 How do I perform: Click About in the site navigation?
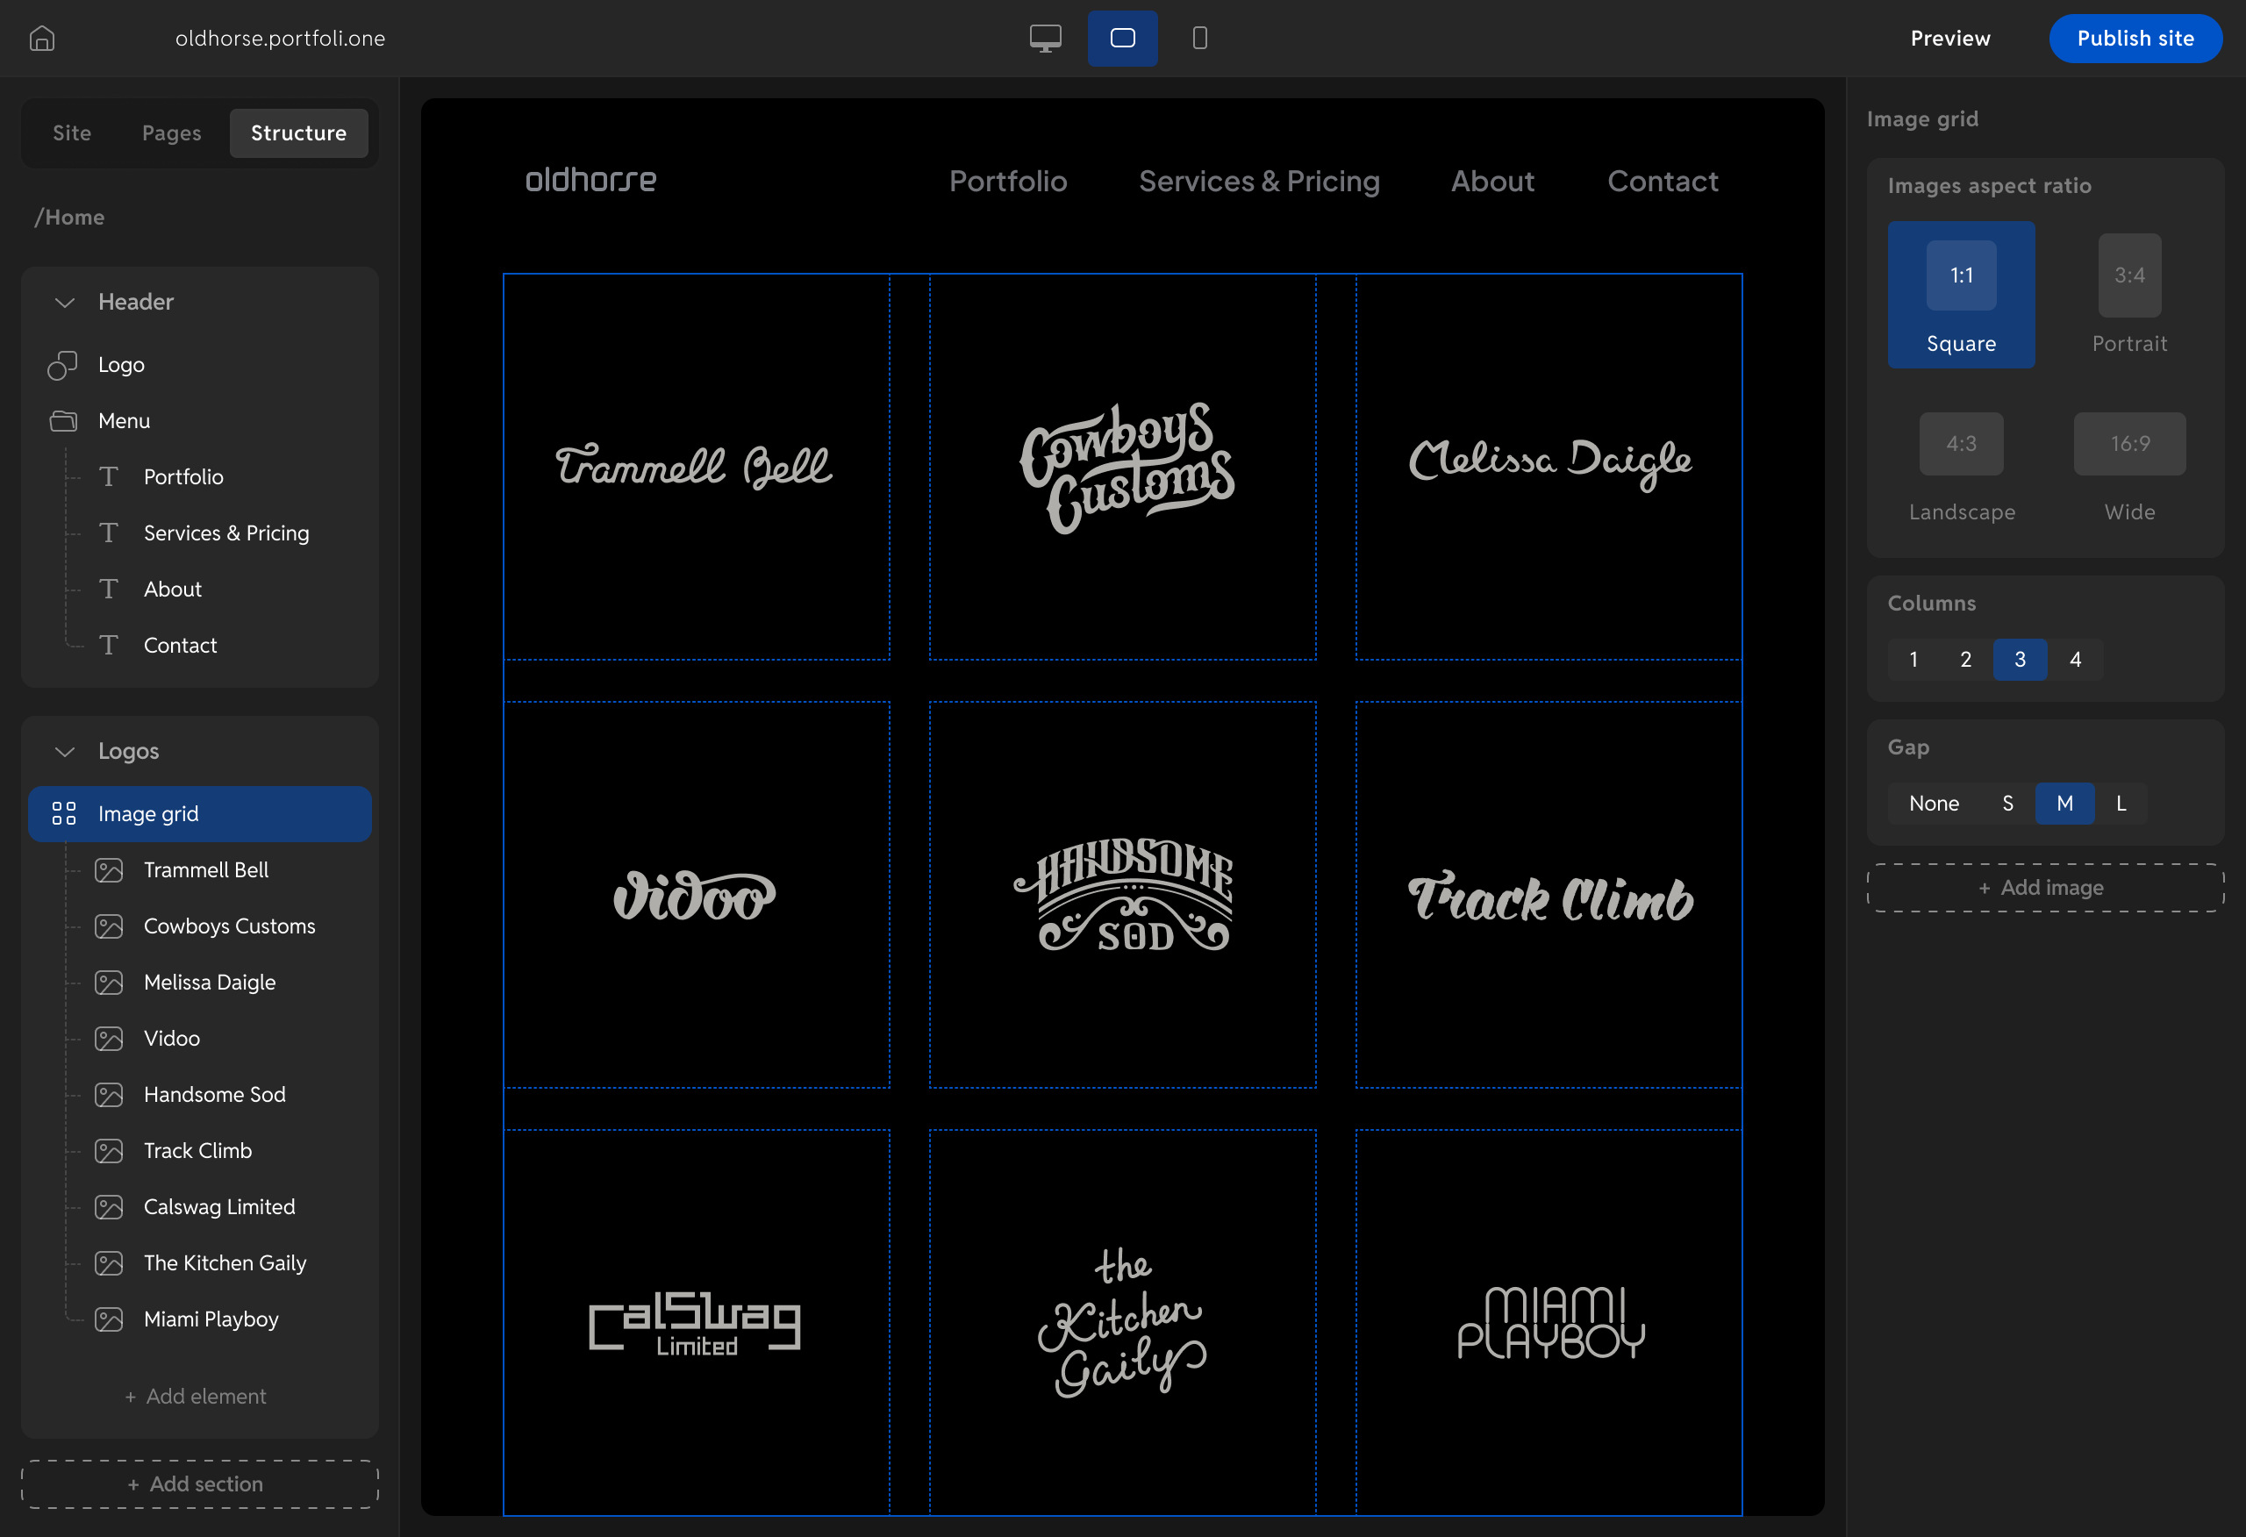pyautogui.click(x=1492, y=182)
